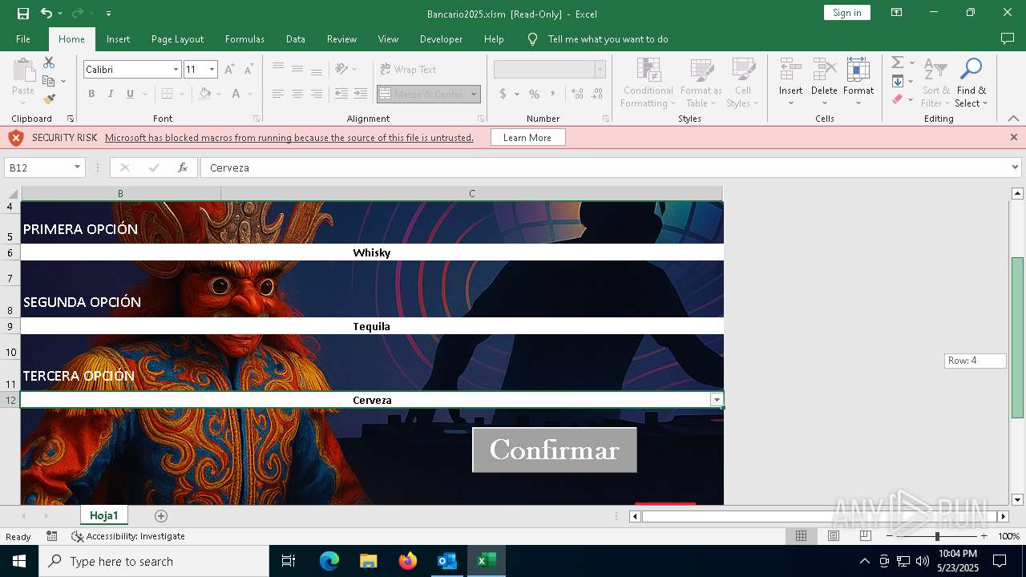Viewport: 1026px width, 577px height.
Task: Expand the formula bar
Action: [x=1016, y=167]
